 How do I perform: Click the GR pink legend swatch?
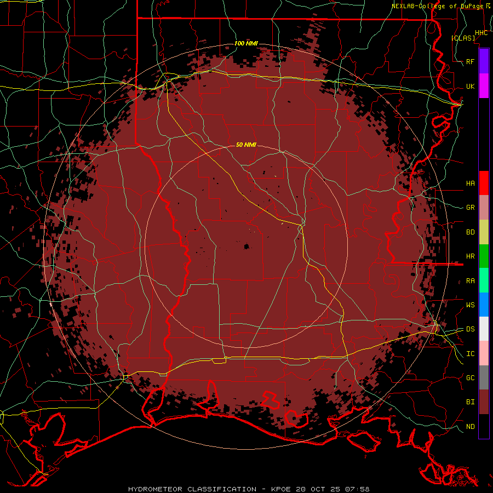click(484, 208)
